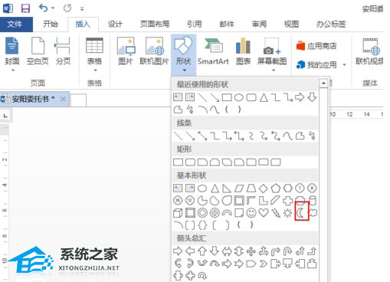Insert a 分页 page break

click(63, 51)
